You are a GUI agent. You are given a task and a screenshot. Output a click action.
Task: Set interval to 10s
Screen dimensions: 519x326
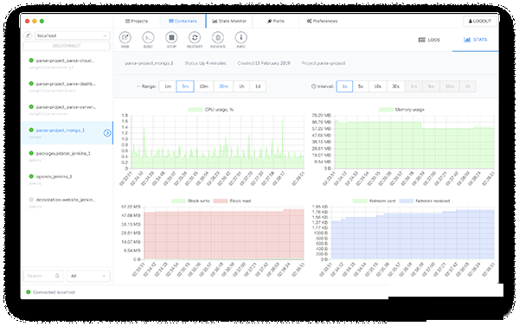coord(378,86)
